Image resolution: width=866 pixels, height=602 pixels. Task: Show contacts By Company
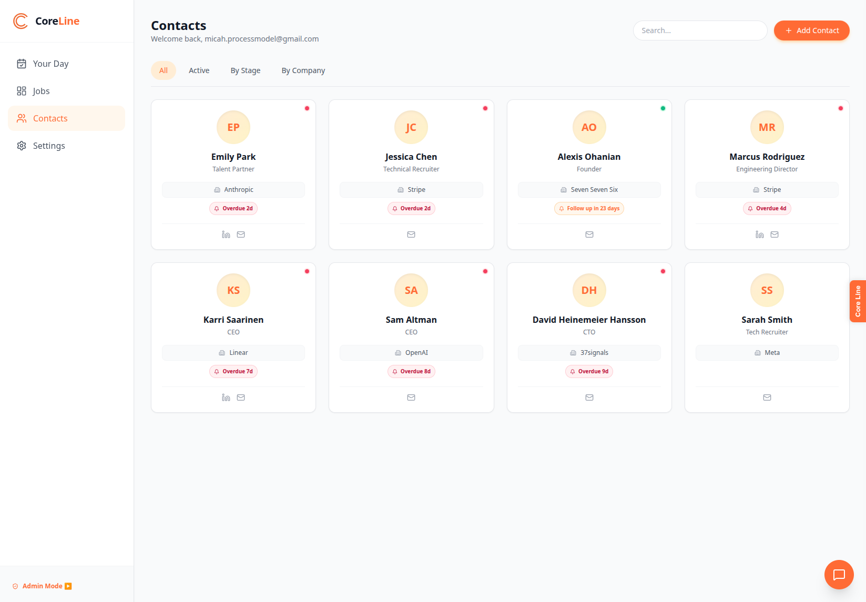click(303, 70)
